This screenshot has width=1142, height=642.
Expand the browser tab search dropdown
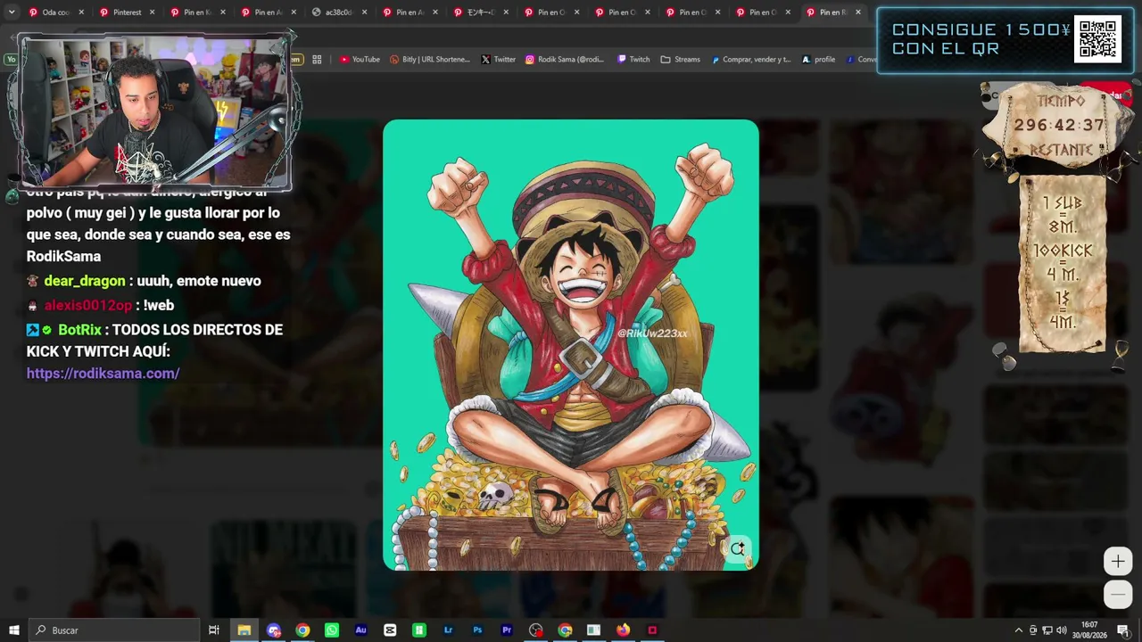pyautogui.click(x=12, y=12)
